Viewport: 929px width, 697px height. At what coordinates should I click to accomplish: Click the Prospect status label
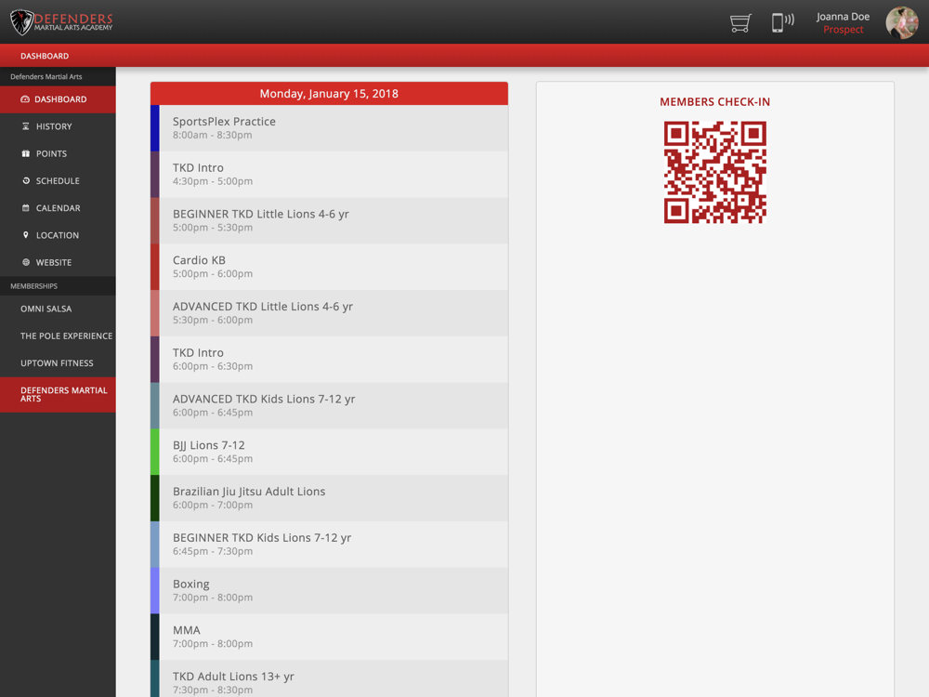pyautogui.click(x=843, y=30)
